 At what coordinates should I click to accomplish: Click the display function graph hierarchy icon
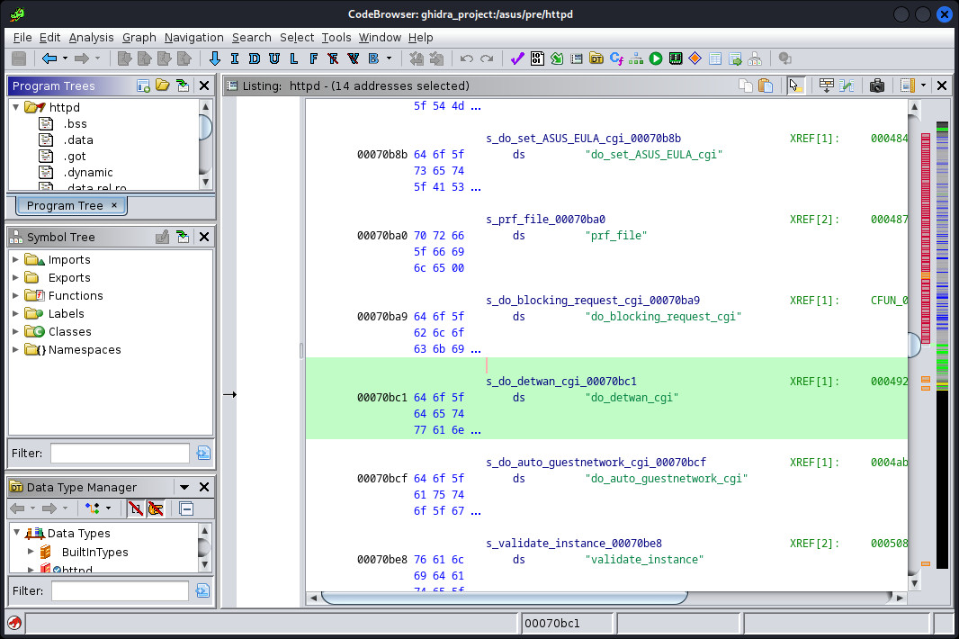point(636,58)
